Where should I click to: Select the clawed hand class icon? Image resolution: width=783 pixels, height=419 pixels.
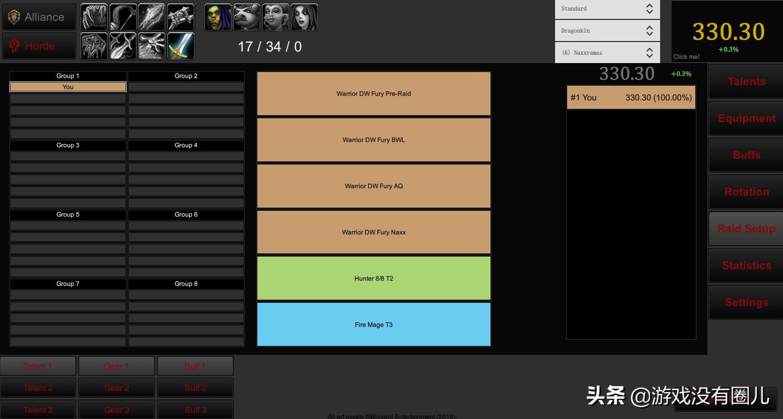click(x=152, y=46)
